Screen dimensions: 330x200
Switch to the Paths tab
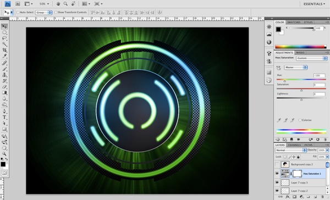click(308, 145)
